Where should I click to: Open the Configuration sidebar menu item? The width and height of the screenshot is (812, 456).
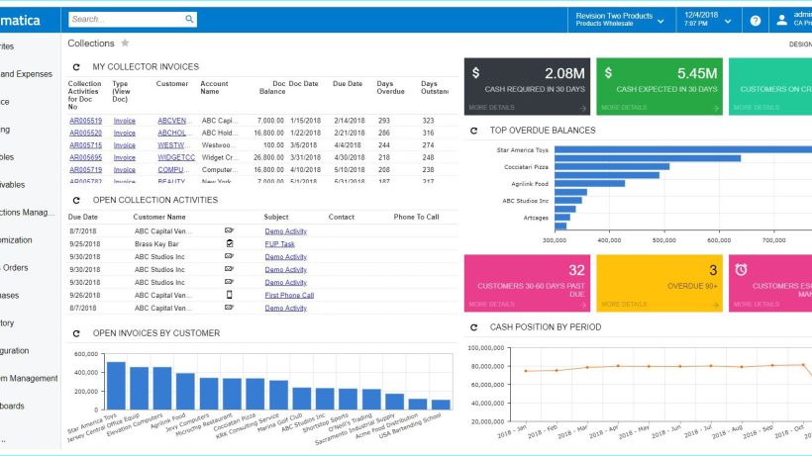click(x=15, y=350)
